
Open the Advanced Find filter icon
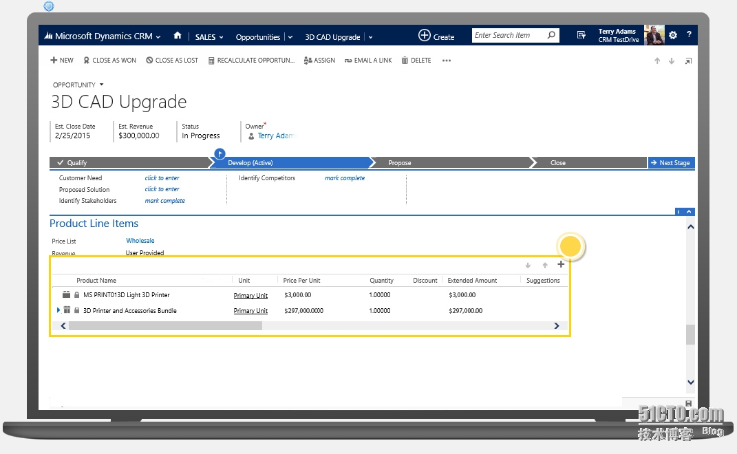581,35
